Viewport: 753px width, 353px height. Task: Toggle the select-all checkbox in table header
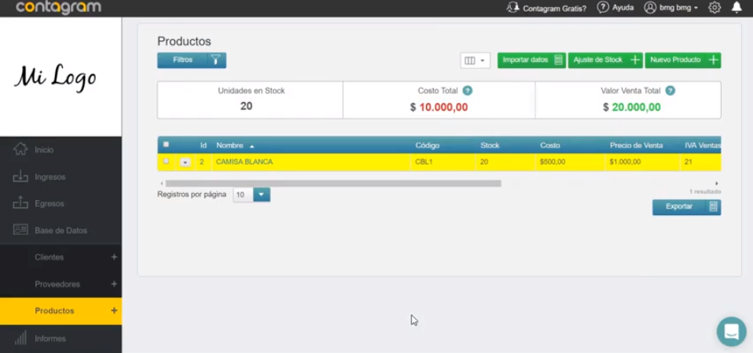166,144
